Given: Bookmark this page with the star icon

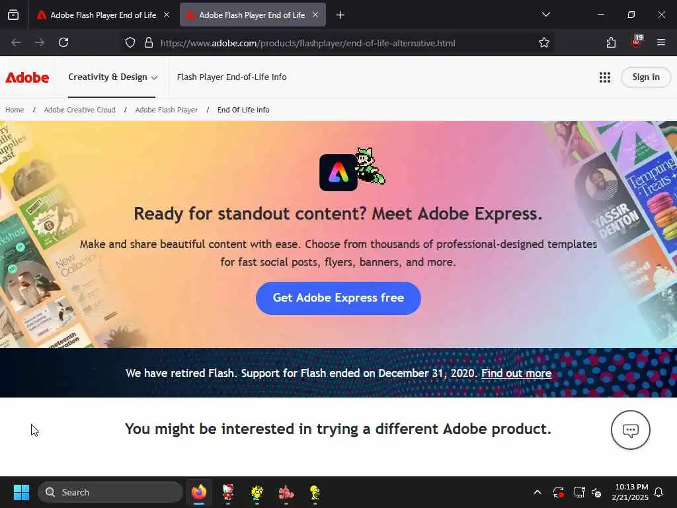Looking at the screenshot, I should click(x=543, y=43).
